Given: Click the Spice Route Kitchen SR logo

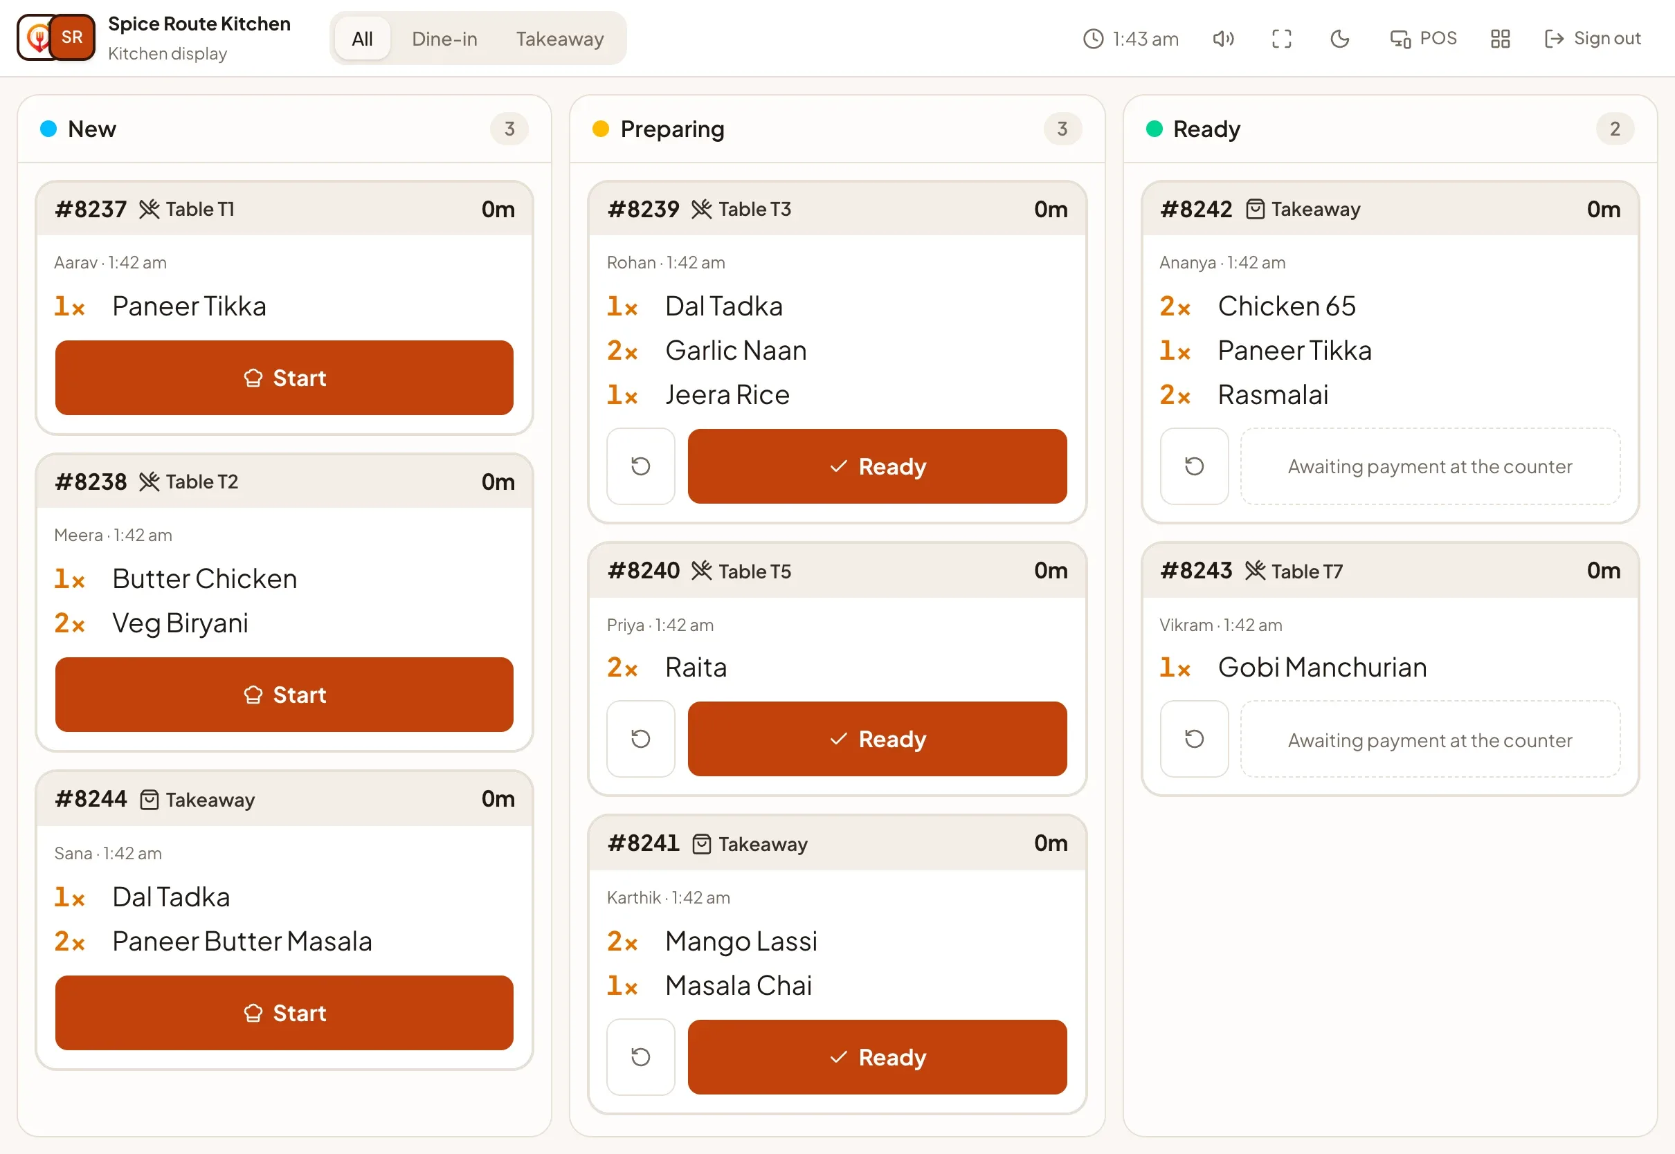Looking at the screenshot, I should [57, 37].
